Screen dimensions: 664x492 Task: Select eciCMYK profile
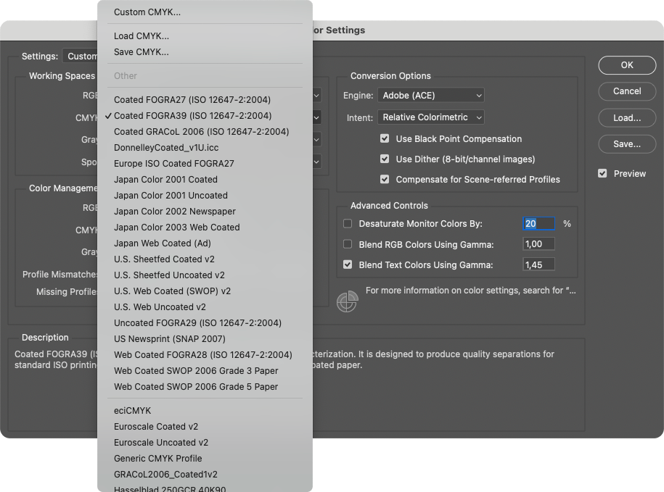coord(132,411)
